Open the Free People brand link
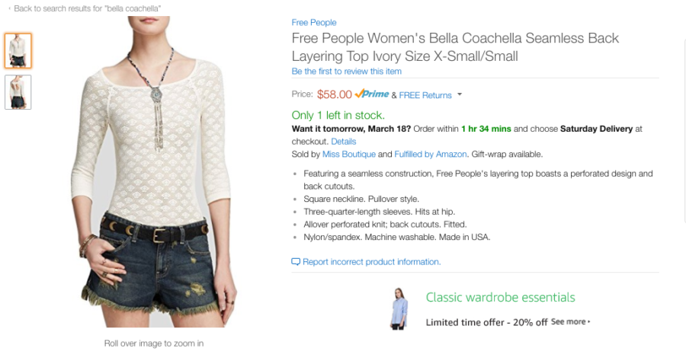 (314, 22)
